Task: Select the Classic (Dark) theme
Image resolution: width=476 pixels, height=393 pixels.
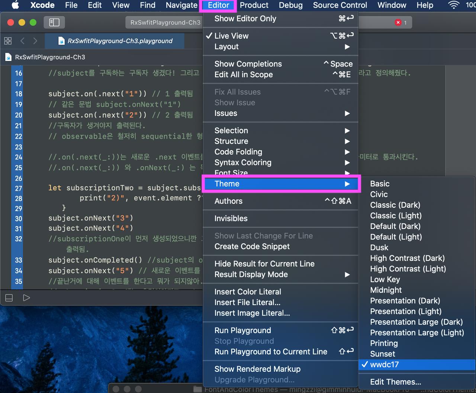Action: click(417, 205)
